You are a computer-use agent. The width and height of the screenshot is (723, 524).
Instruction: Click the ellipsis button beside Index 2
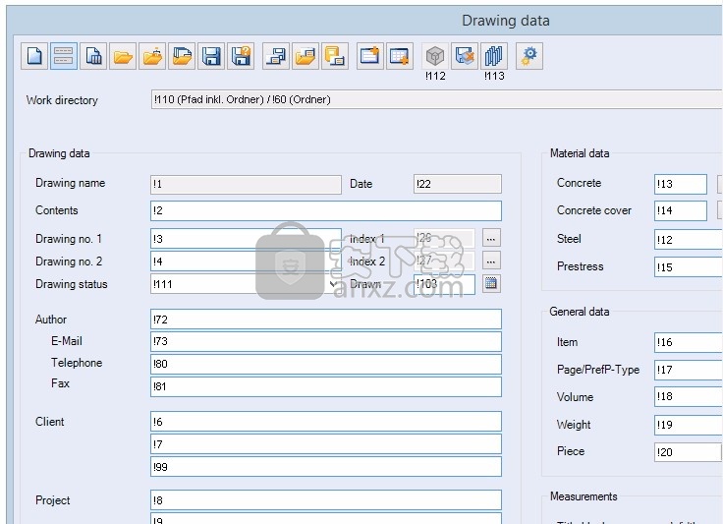point(491,261)
